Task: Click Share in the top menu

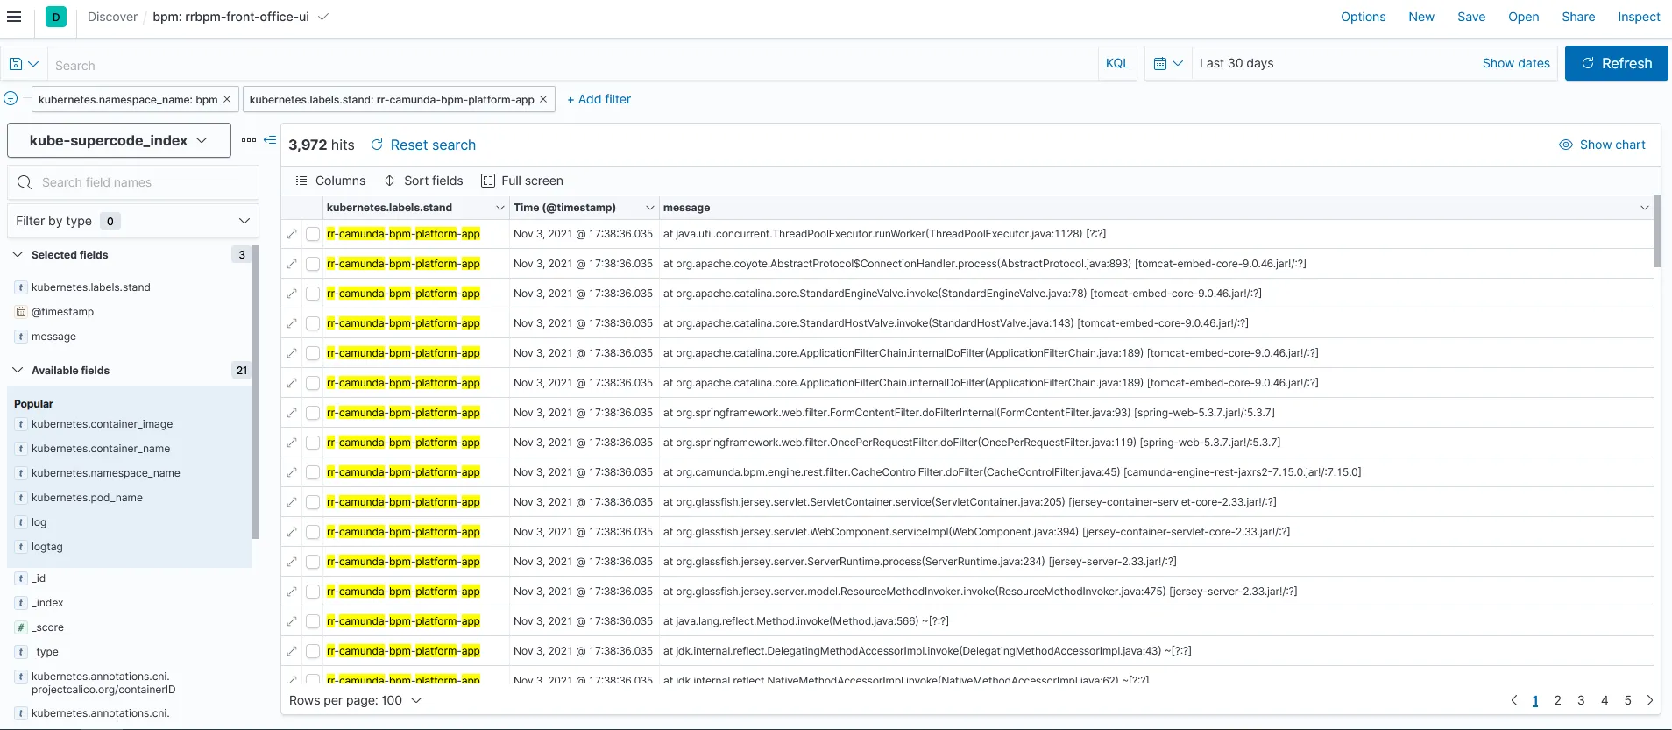Action: [1578, 17]
